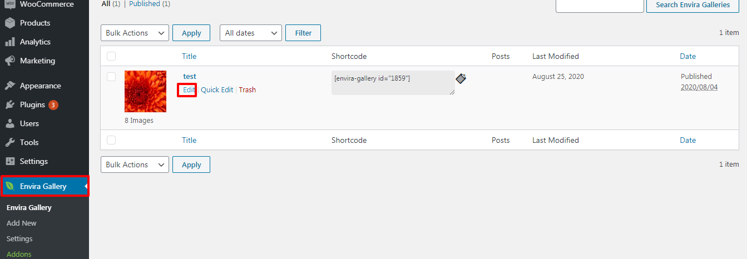Click the Marketing megaphone icon
Image resolution: width=747 pixels, height=259 pixels.
pos(9,61)
